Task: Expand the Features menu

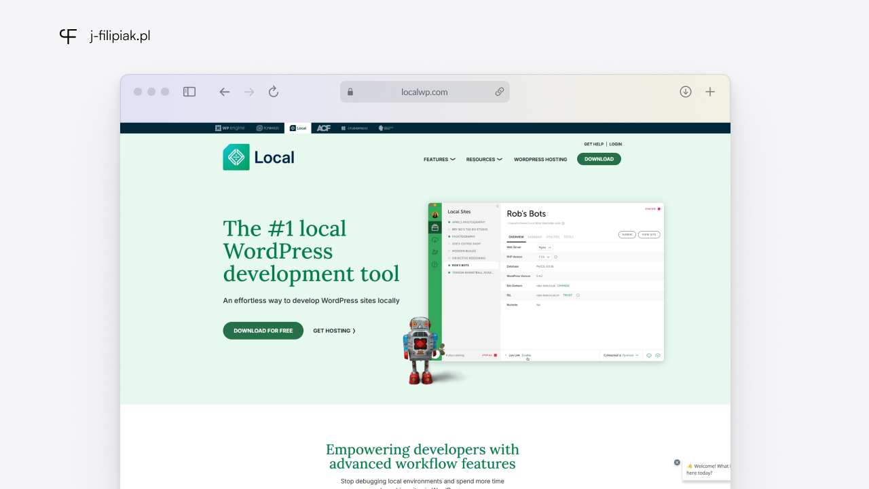Action: (x=439, y=160)
